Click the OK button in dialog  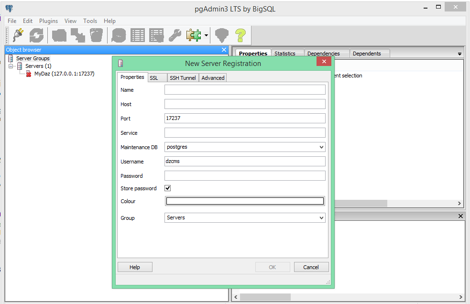coord(273,267)
